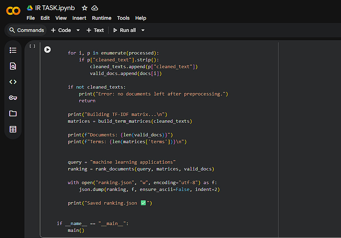
Task: Add a new Text cell
Action: coord(95,30)
